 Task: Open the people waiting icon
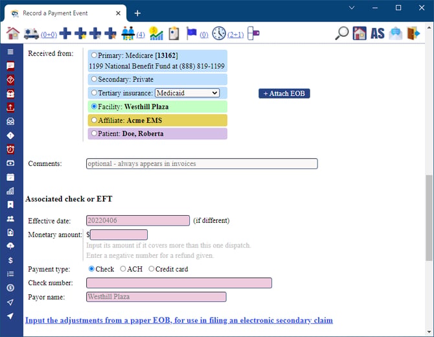tap(128, 34)
